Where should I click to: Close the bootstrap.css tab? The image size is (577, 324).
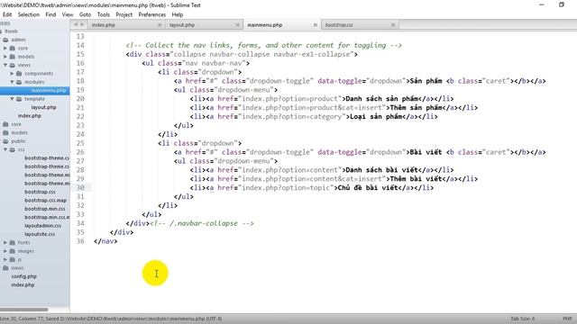(393, 25)
